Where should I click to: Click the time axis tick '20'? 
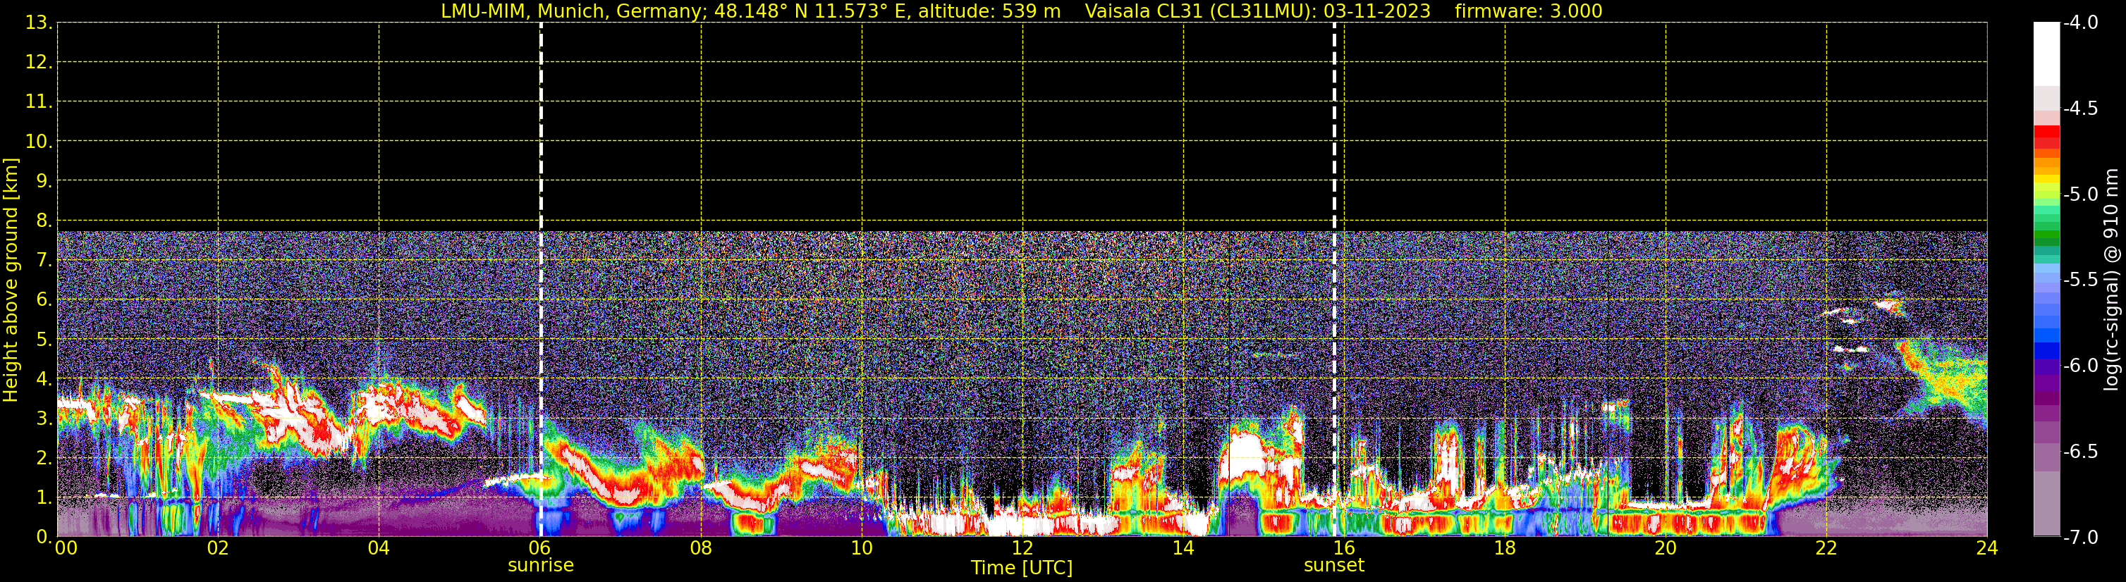point(1666,548)
